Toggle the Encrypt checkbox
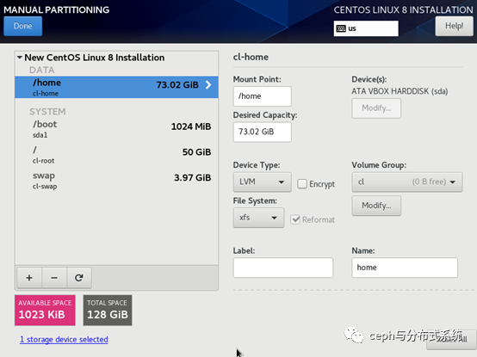This screenshot has height=357, width=477. [x=302, y=184]
